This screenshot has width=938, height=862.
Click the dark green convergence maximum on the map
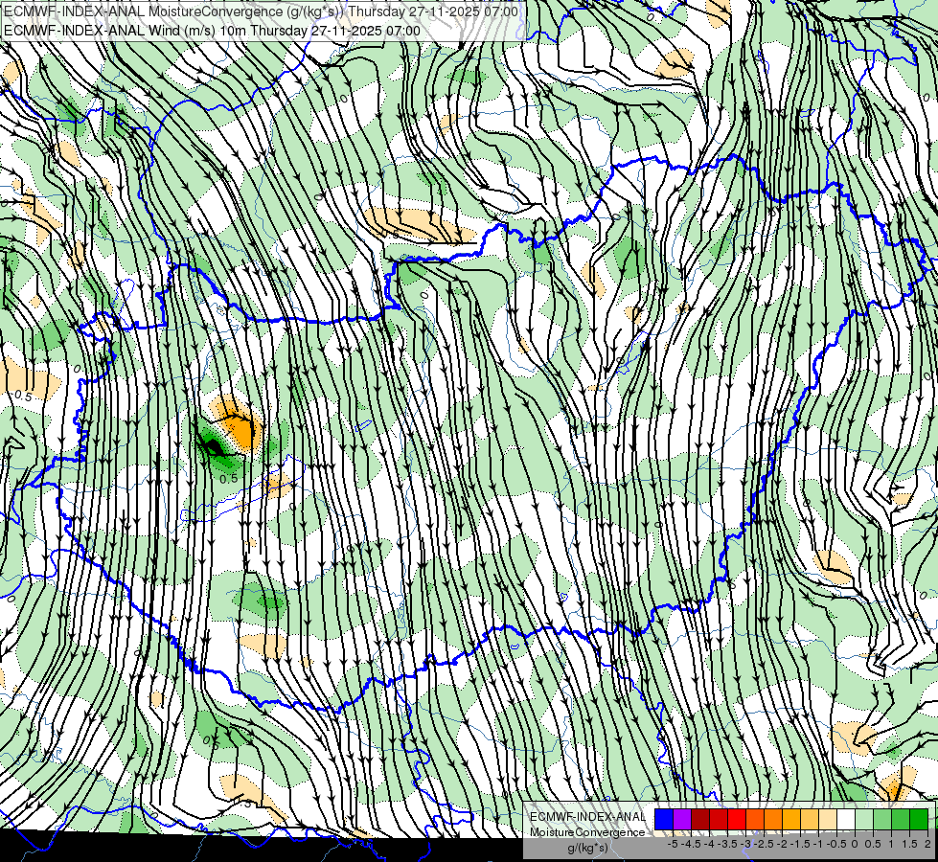click(213, 445)
